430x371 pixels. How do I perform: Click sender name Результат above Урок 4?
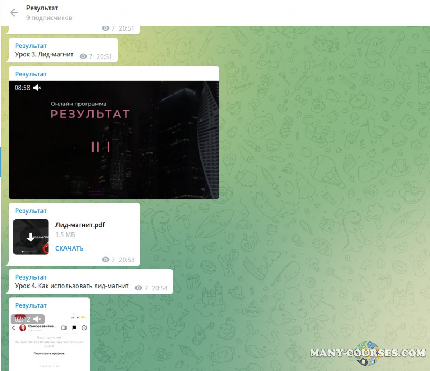[31, 277]
